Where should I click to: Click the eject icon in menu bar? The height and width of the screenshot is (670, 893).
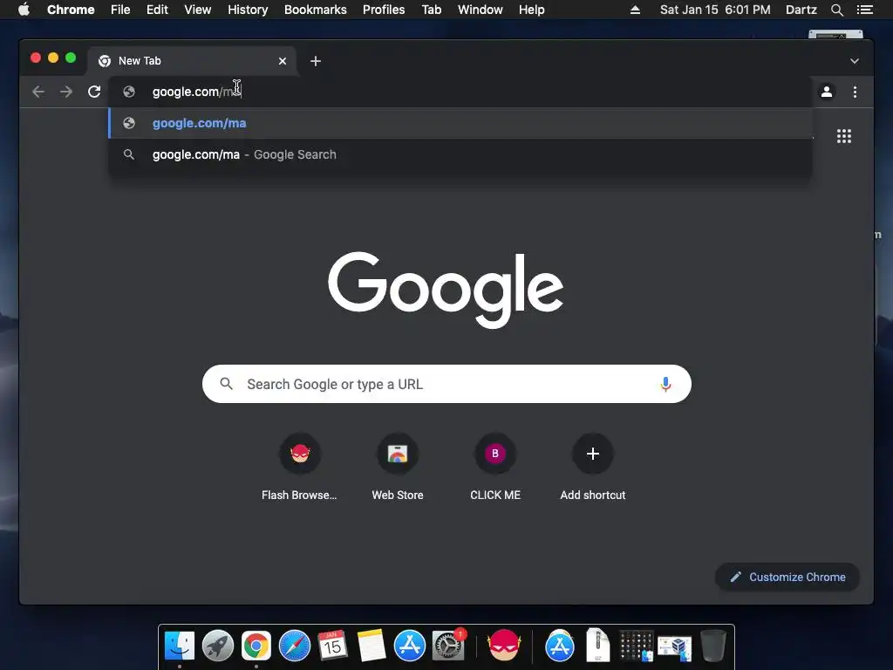(635, 10)
